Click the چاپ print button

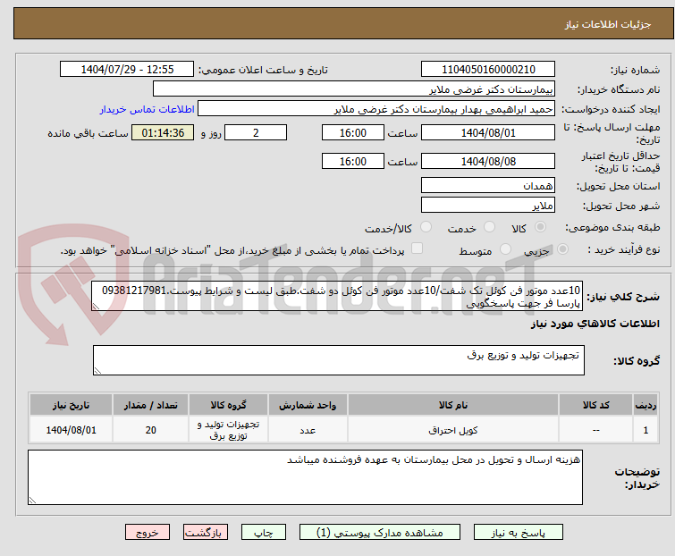pos(264,533)
